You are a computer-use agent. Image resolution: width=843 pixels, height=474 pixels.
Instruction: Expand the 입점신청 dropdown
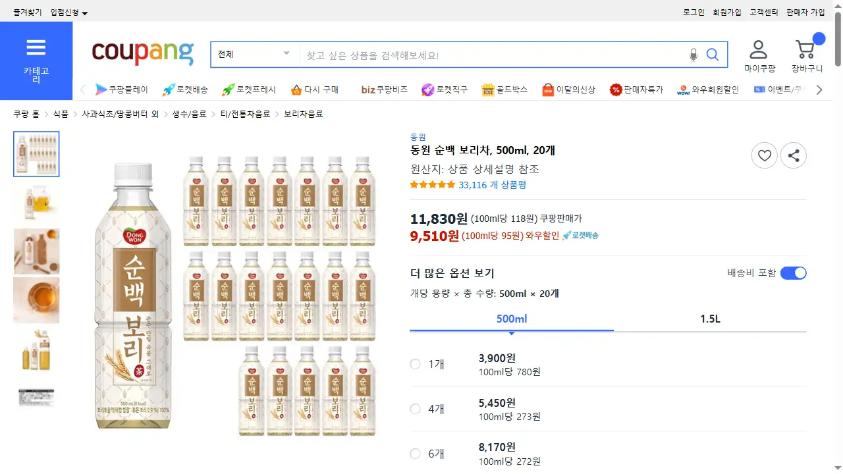[x=69, y=13]
